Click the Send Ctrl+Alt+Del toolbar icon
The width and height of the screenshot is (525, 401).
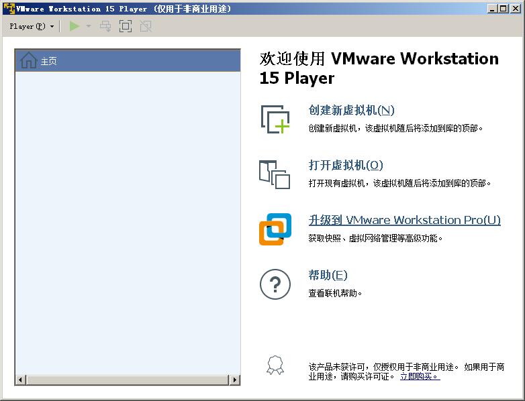pyautogui.click(x=105, y=26)
